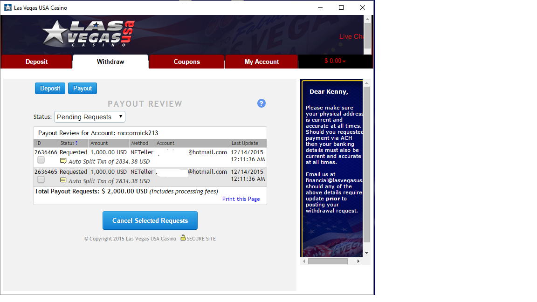Viewport: 537px width, 302px height.
Task: Click the Dear Kenny greeting text
Action: click(x=329, y=92)
